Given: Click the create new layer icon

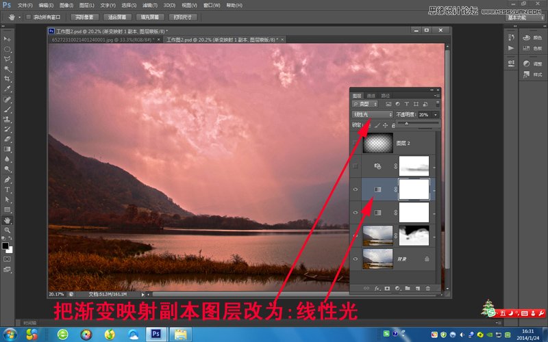Looking at the screenshot, I should (x=418, y=289).
